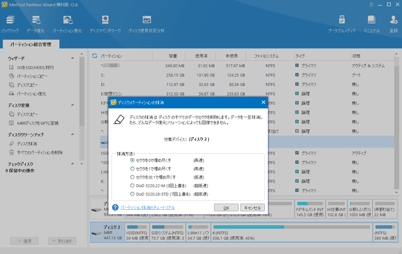The height and width of the screenshot is (254, 402).
Task: Click help question mark icon in dialog
Action: pos(115,207)
